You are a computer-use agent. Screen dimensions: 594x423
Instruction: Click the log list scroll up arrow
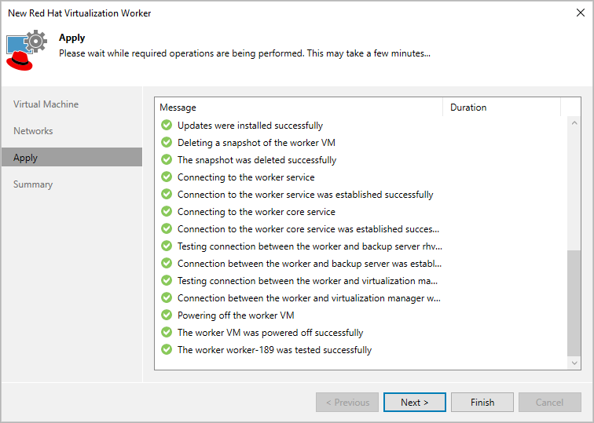point(574,122)
